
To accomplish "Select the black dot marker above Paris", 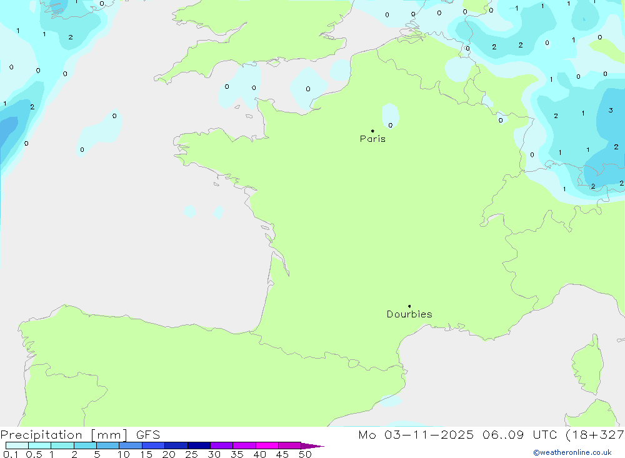I will 372,131.
